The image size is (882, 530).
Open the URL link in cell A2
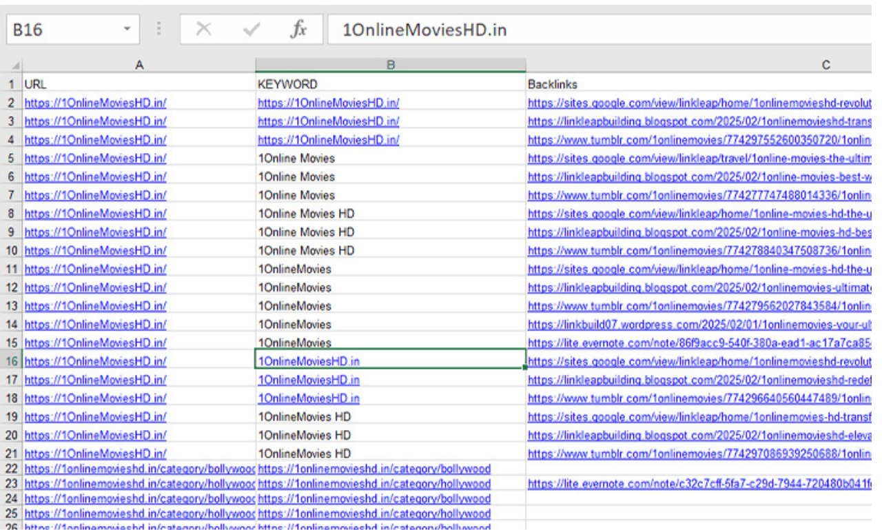95,103
